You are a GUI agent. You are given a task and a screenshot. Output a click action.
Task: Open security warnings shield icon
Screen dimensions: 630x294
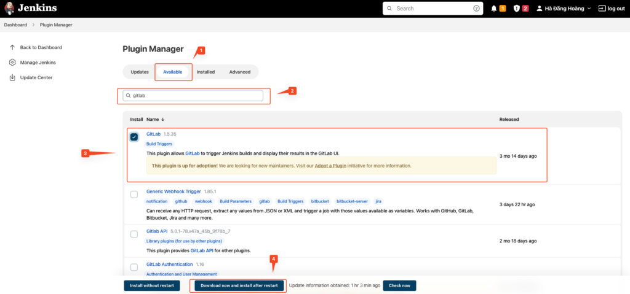[x=517, y=9]
